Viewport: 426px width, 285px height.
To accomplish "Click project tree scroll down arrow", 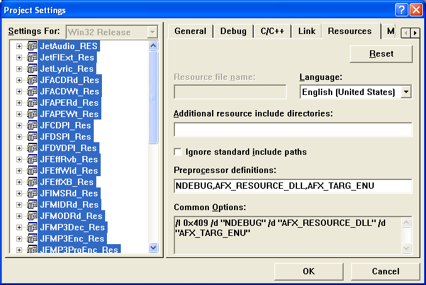I will (x=154, y=247).
